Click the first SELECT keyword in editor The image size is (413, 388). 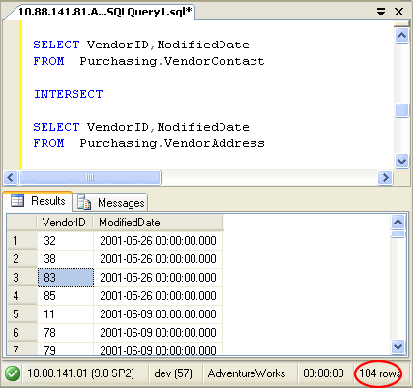(x=56, y=45)
